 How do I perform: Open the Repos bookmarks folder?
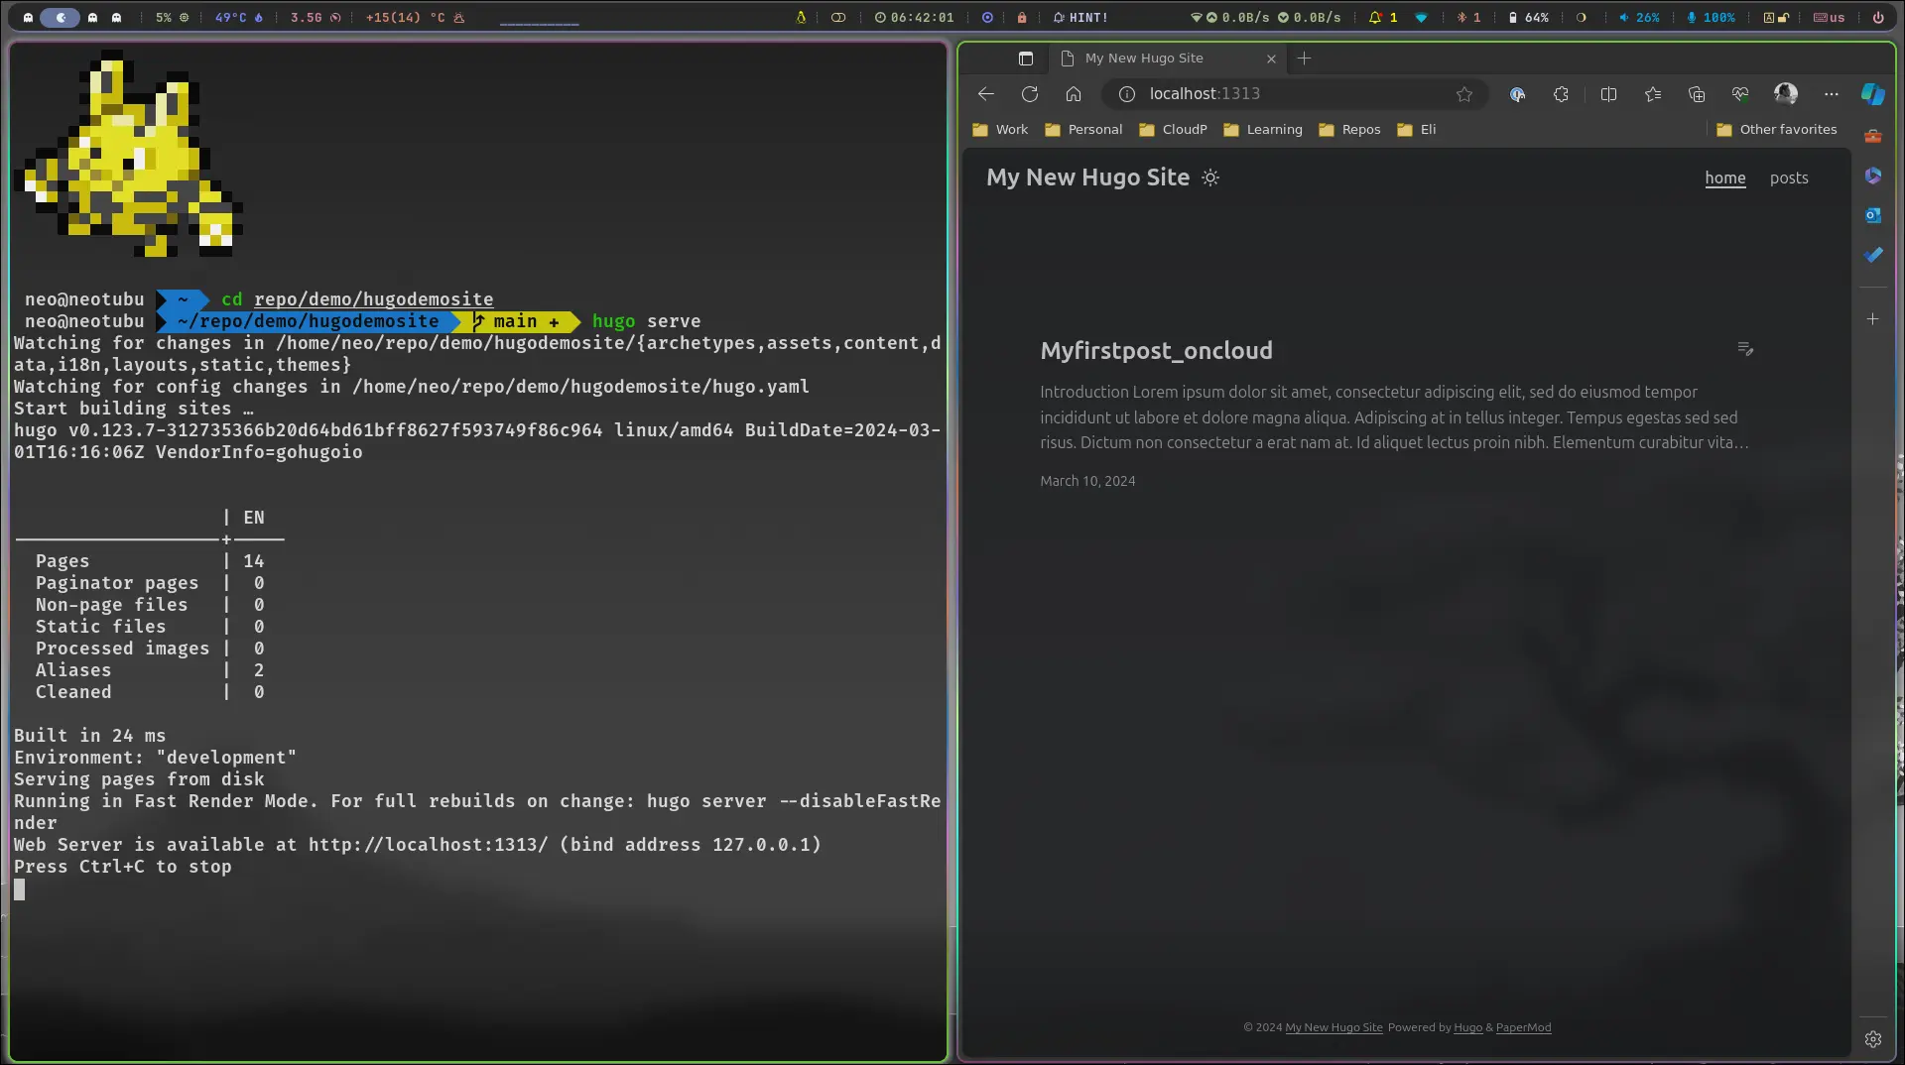click(x=1349, y=130)
